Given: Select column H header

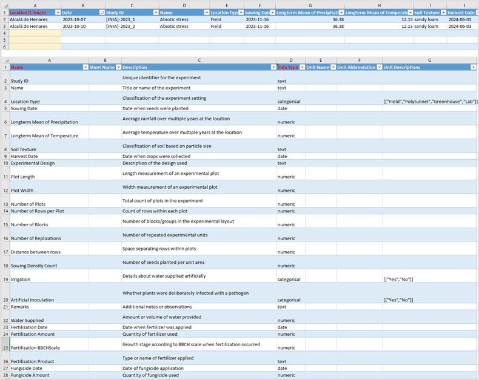Looking at the screenshot, I should (x=378, y=5).
